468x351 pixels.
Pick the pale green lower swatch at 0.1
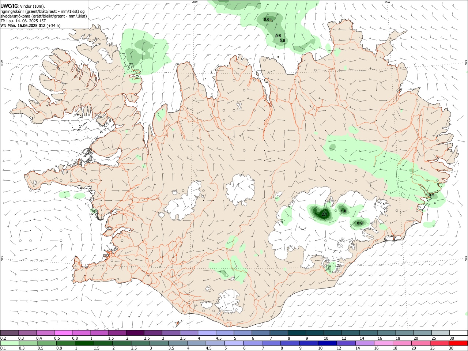tap(10, 343)
